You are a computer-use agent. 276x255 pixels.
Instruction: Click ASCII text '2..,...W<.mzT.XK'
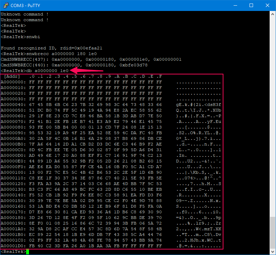[x=199, y=229]
